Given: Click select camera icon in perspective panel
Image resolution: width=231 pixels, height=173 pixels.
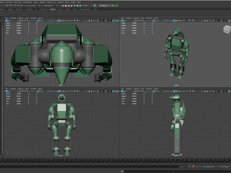Looking at the screenshot, I should point(122,21).
